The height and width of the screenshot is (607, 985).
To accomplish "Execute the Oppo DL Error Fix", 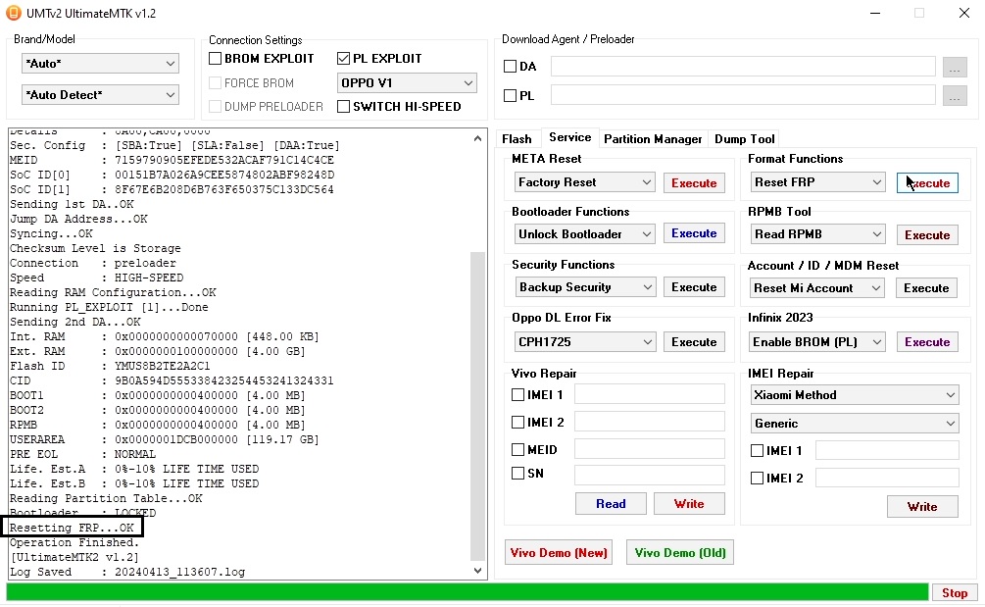I will 694,342.
